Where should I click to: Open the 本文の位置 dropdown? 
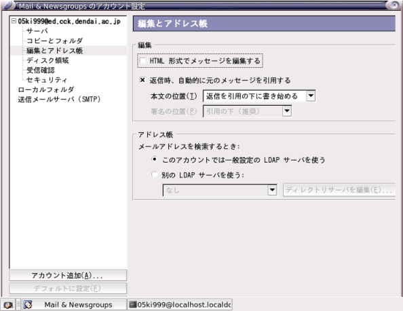pyautogui.click(x=259, y=96)
